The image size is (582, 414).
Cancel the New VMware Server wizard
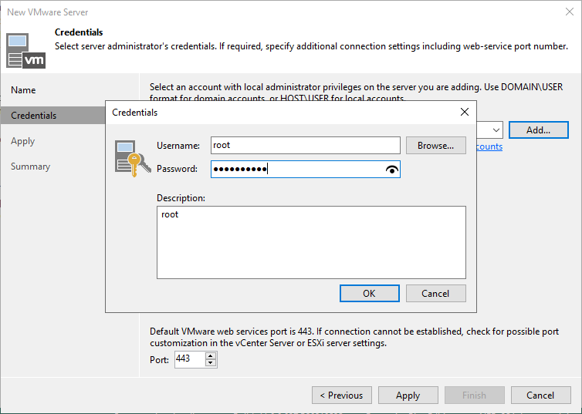[540, 395]
